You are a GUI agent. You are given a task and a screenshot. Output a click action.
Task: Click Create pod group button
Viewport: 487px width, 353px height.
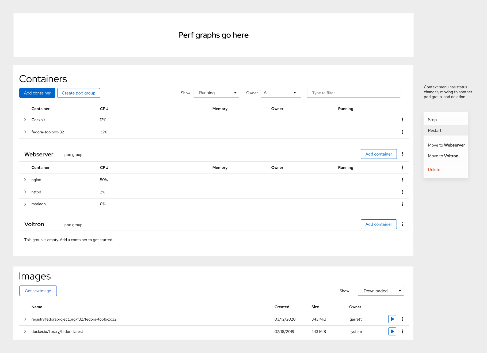coord(79,93)
